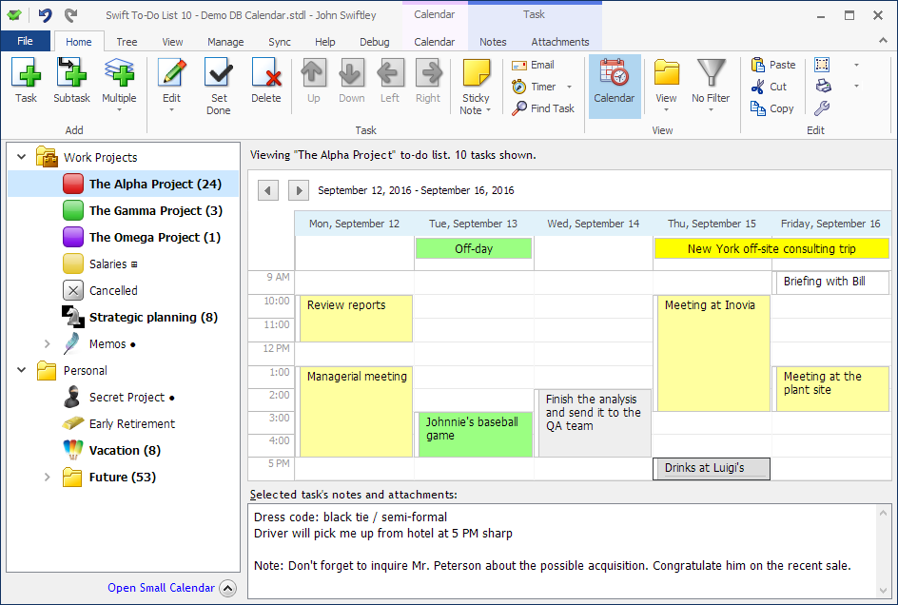Delete the selected task

click(265, 81)
